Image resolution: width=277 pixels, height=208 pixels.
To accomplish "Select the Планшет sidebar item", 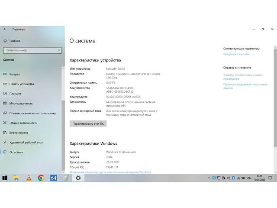I will click(x=12, y=94).
